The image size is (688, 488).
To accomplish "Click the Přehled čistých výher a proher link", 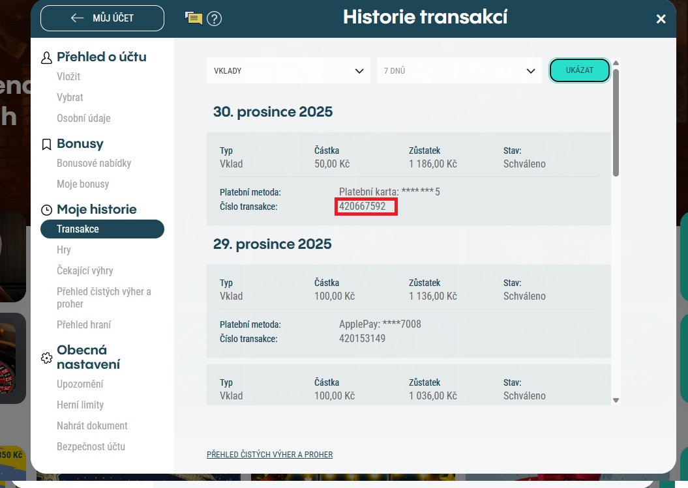I will point(269,455).
